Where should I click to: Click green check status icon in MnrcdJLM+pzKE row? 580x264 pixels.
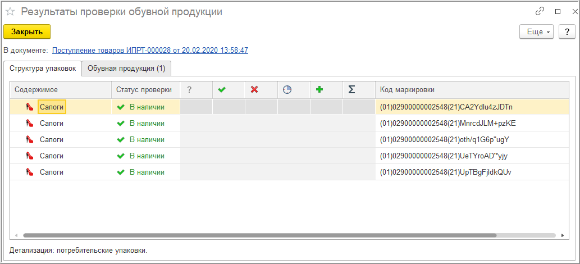pos(120,124)
